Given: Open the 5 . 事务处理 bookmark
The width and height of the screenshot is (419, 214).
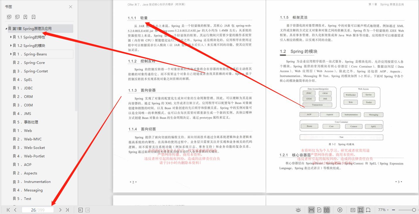Looking at the screenshot, I should pos(28,122).
